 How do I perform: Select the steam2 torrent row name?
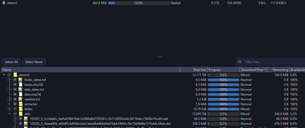12,3
